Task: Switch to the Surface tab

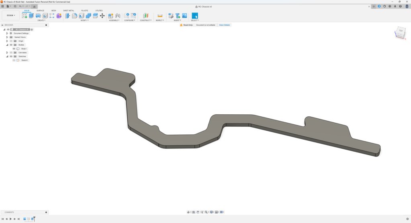Action: 40,11
